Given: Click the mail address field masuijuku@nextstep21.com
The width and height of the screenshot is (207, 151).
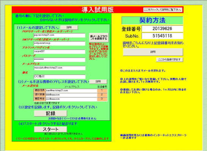Looking at the screenshot, I should pos(60,68).
